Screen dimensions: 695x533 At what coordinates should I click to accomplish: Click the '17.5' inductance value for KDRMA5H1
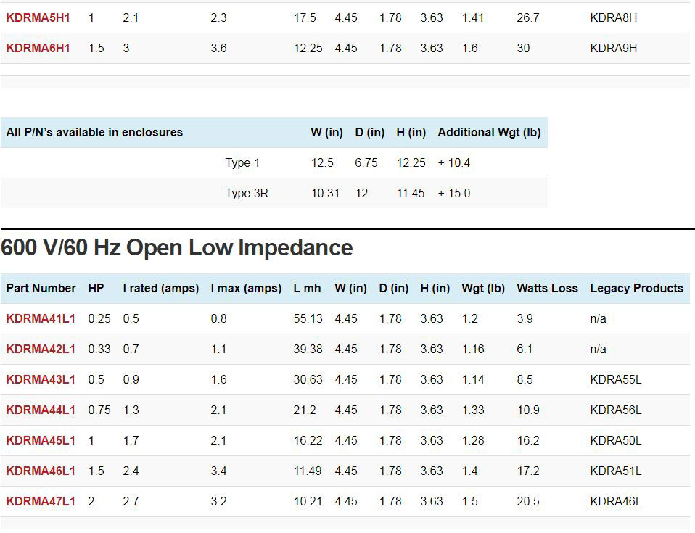click(305, 17)
